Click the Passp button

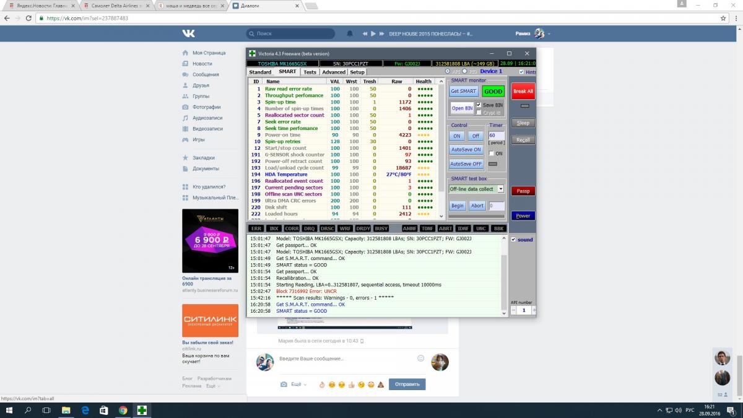523,191
